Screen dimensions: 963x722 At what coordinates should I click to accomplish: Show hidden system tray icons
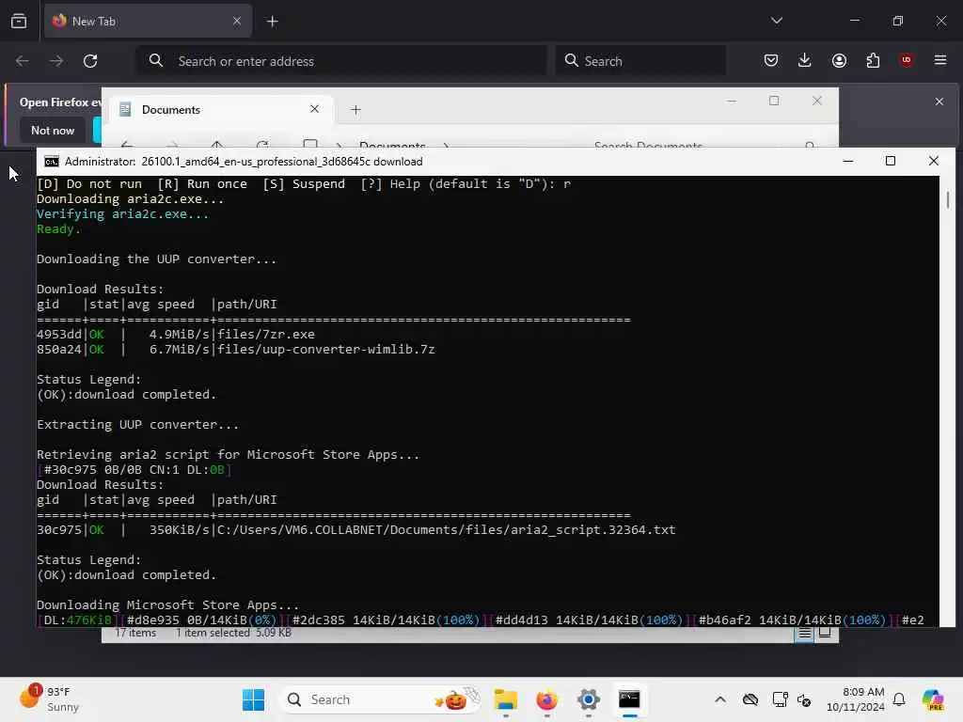pos(720,699)
